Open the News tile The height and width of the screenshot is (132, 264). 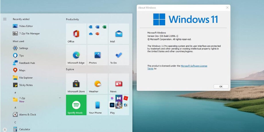[119, 84]
